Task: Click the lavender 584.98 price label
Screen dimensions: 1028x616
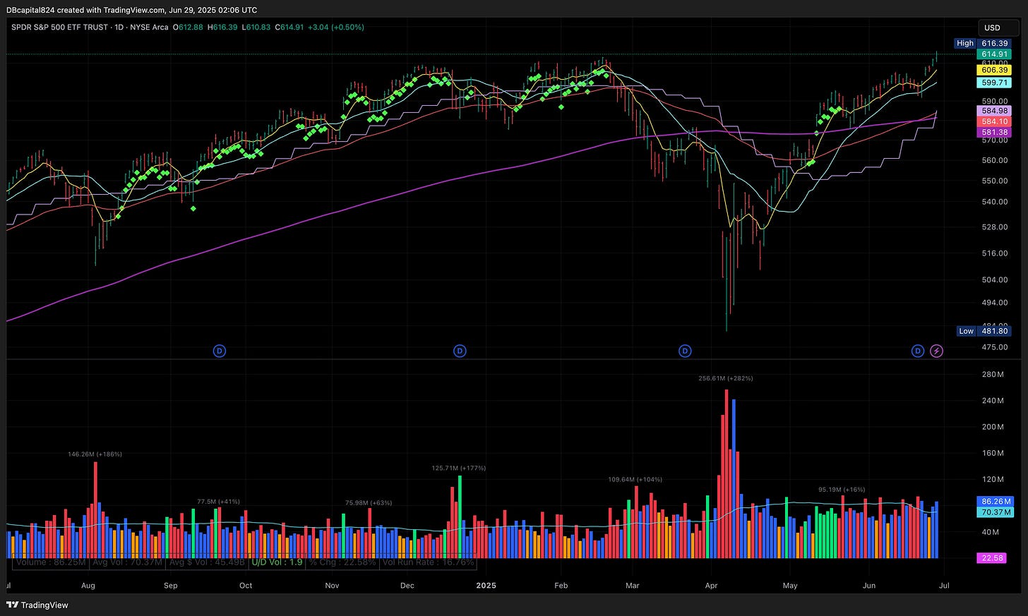Action: [x=994, y=111]
